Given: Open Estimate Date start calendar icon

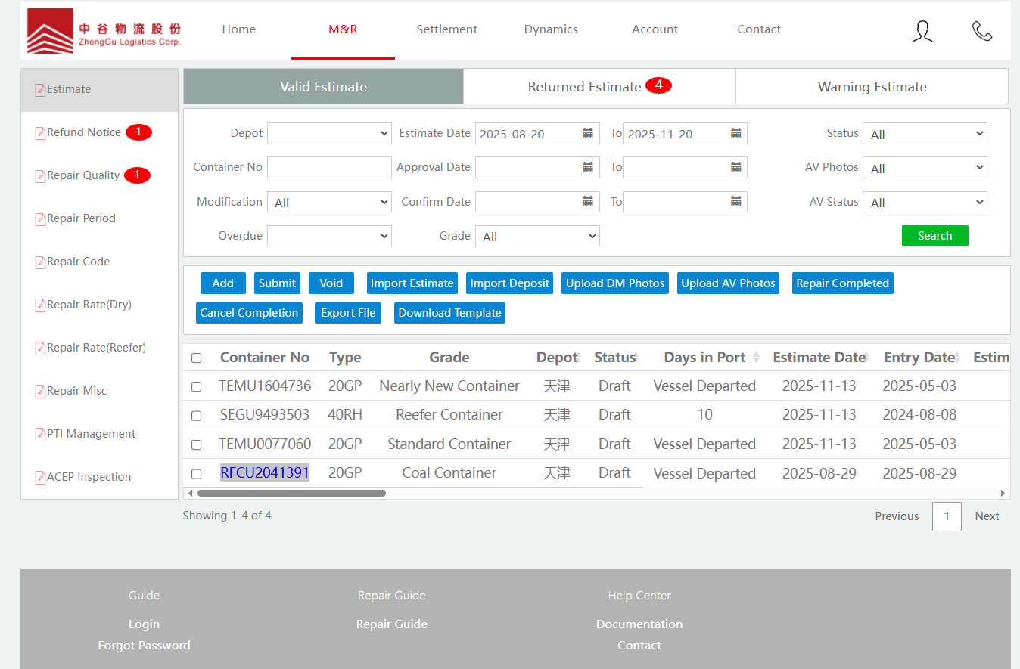Looking at the screenshot, I should (588, 134).
